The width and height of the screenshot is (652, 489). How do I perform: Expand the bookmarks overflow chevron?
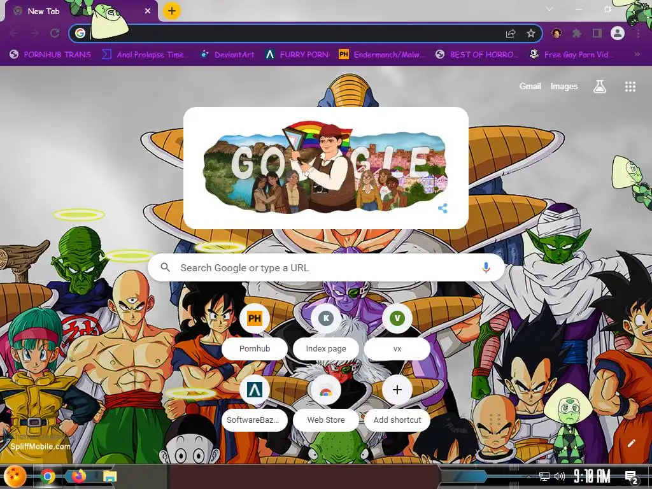[637, 54]
